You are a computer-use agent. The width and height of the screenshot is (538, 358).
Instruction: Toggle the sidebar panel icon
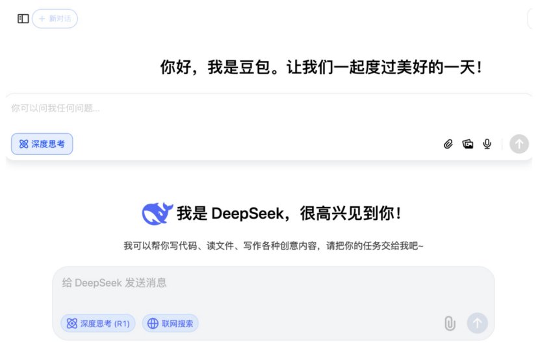[x=23, y=19]
